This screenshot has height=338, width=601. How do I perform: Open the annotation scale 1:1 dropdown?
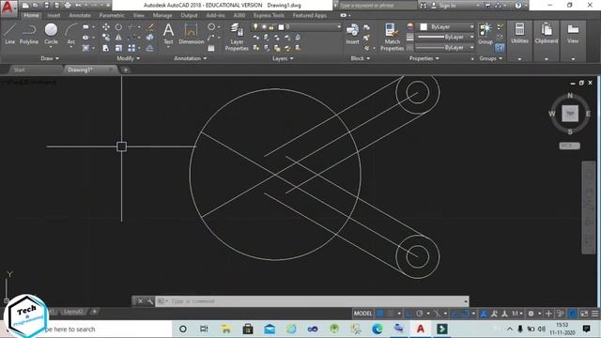tap(517, 314)
